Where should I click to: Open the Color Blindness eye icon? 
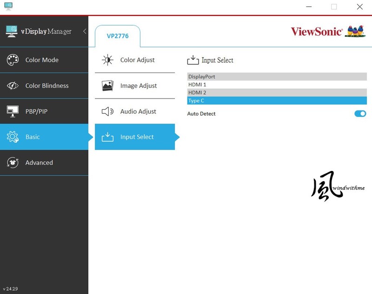click(13, 85)
